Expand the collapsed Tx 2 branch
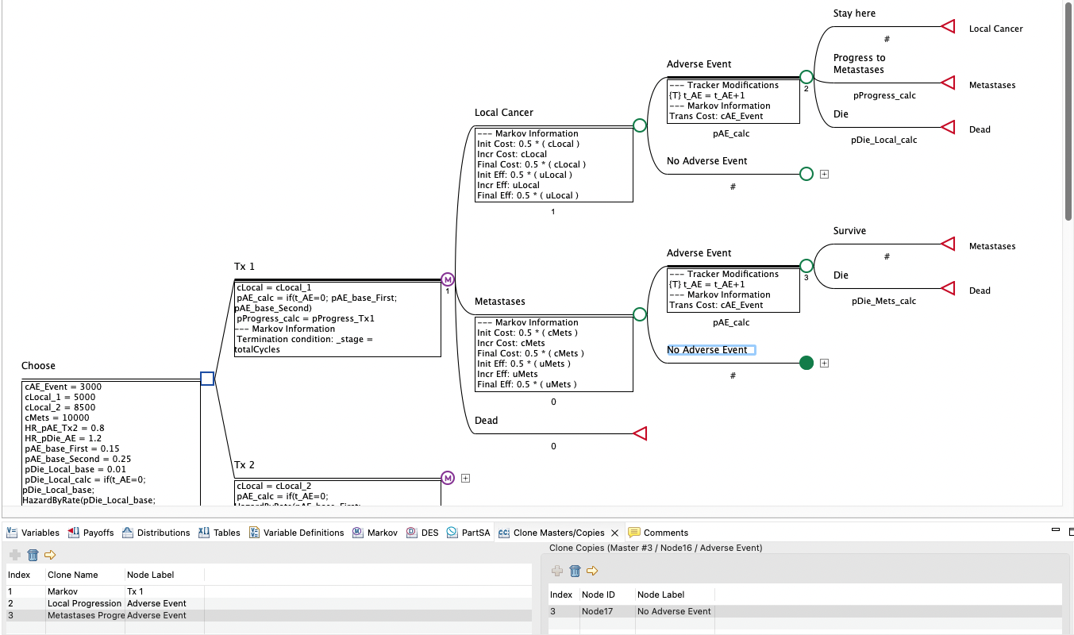1074x635 pixels. (465, 478)
